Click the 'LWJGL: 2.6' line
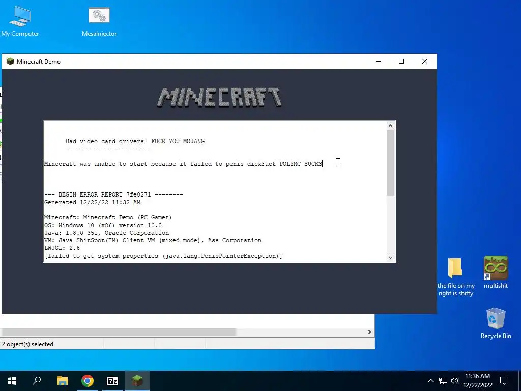Image resolution: width=521 pixels, height=391 pixels. point(62,248)
